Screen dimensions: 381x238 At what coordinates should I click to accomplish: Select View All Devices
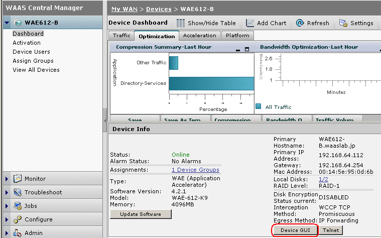[x=36, y=70]
